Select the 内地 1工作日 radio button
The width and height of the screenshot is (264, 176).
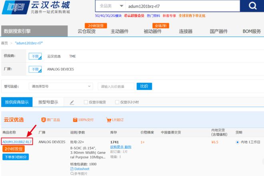pos(237,142)
